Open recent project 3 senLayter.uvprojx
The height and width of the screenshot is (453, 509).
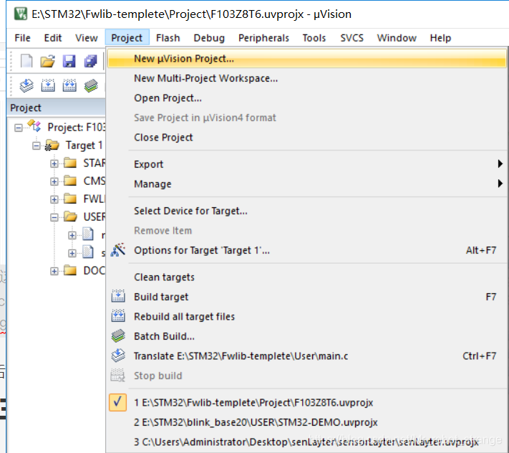307,442
